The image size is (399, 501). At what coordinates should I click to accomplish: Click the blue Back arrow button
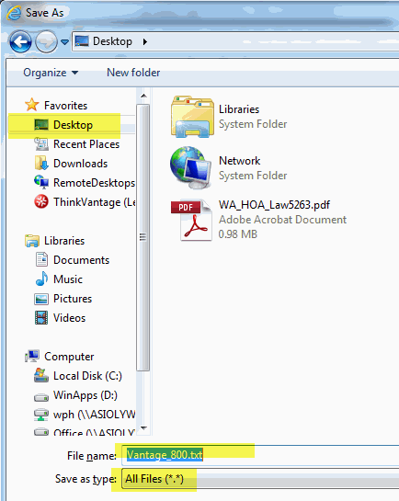[x=20, y=41]
